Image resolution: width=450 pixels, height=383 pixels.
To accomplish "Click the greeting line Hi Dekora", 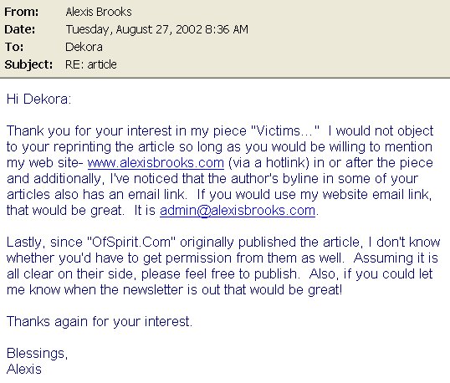I will [x=38, y=100].
